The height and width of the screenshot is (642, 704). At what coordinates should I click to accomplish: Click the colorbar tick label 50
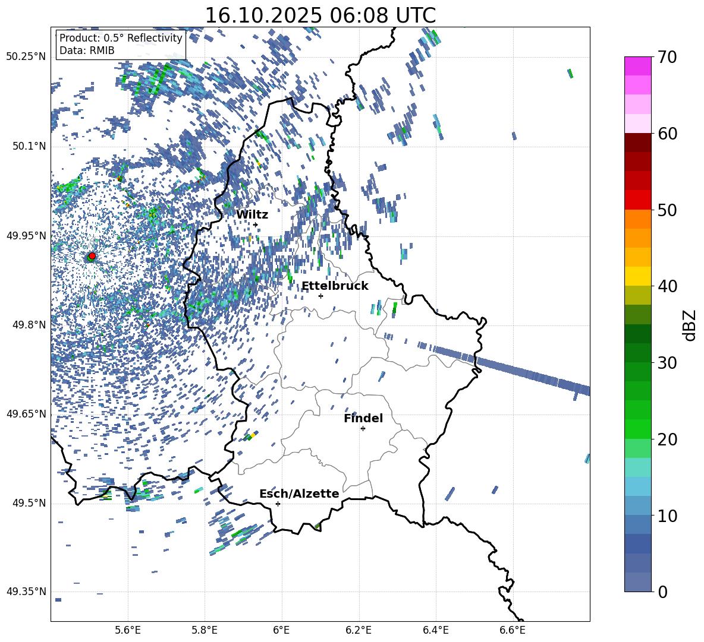tap(667, 210)
